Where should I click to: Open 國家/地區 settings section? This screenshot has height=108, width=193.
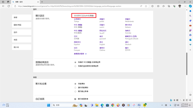(22, 25)
